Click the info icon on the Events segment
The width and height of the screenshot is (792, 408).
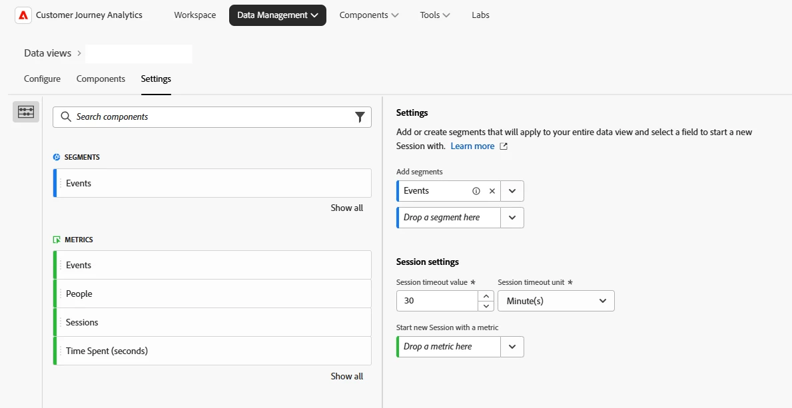click(476, 191)
